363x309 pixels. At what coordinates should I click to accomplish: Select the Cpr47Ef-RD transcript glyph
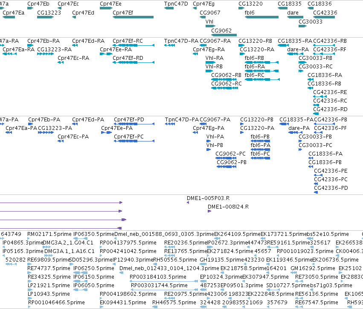click(134, 62)
